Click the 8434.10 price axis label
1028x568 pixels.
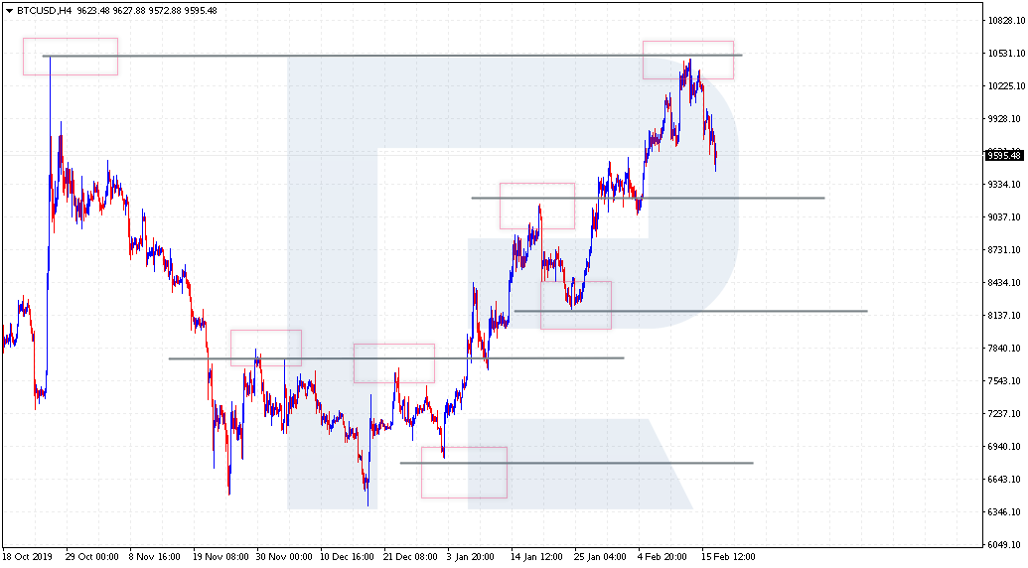1006,283
